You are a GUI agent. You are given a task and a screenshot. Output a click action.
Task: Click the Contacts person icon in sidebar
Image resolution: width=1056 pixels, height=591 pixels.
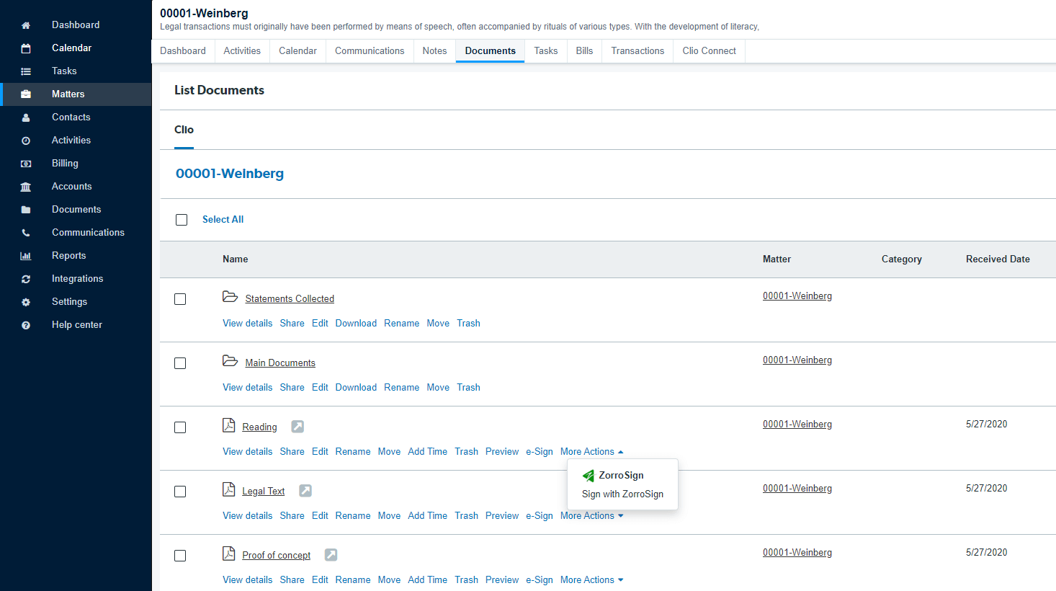pos(26,117)
